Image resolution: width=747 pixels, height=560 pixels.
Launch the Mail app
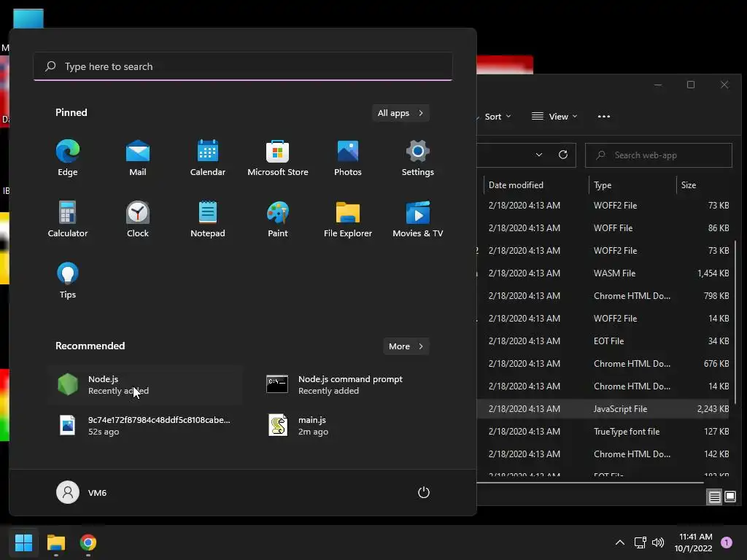point(138,158)
